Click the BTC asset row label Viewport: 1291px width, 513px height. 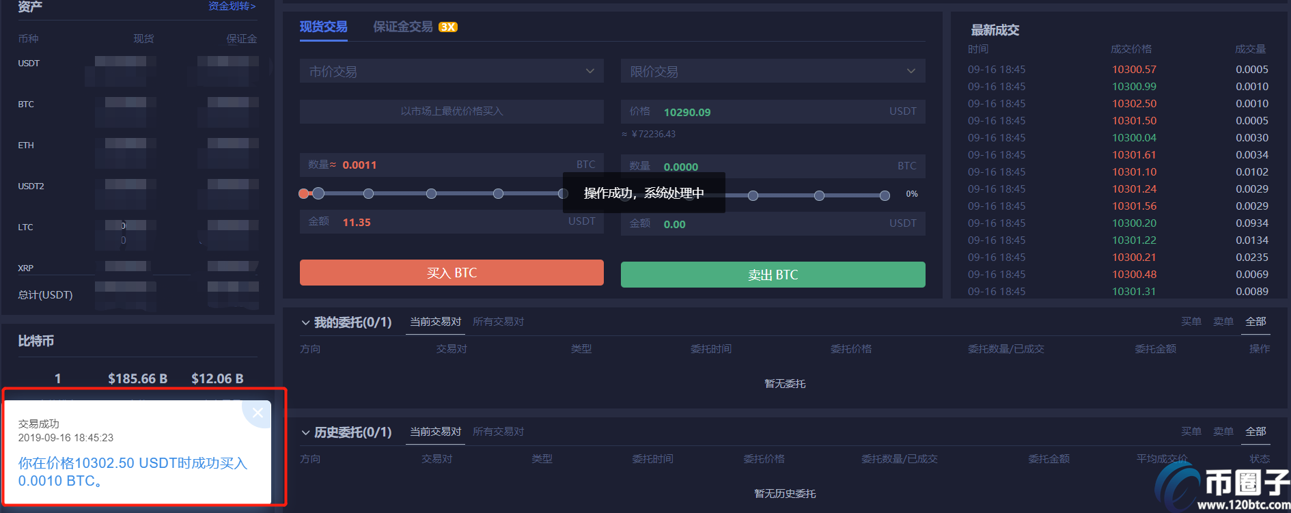point(26,105)
